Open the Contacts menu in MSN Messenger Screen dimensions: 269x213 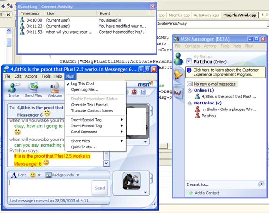coord(192,46)
